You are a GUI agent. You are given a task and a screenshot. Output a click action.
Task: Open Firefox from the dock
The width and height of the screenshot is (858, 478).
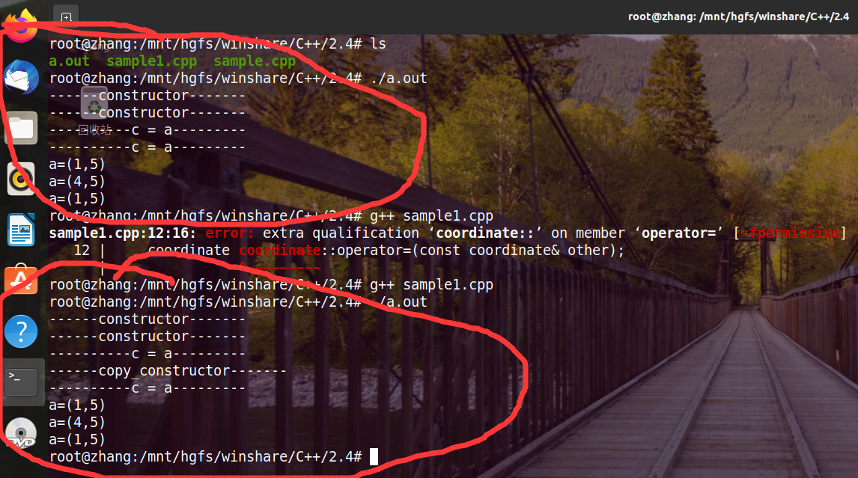pos(21,26)
